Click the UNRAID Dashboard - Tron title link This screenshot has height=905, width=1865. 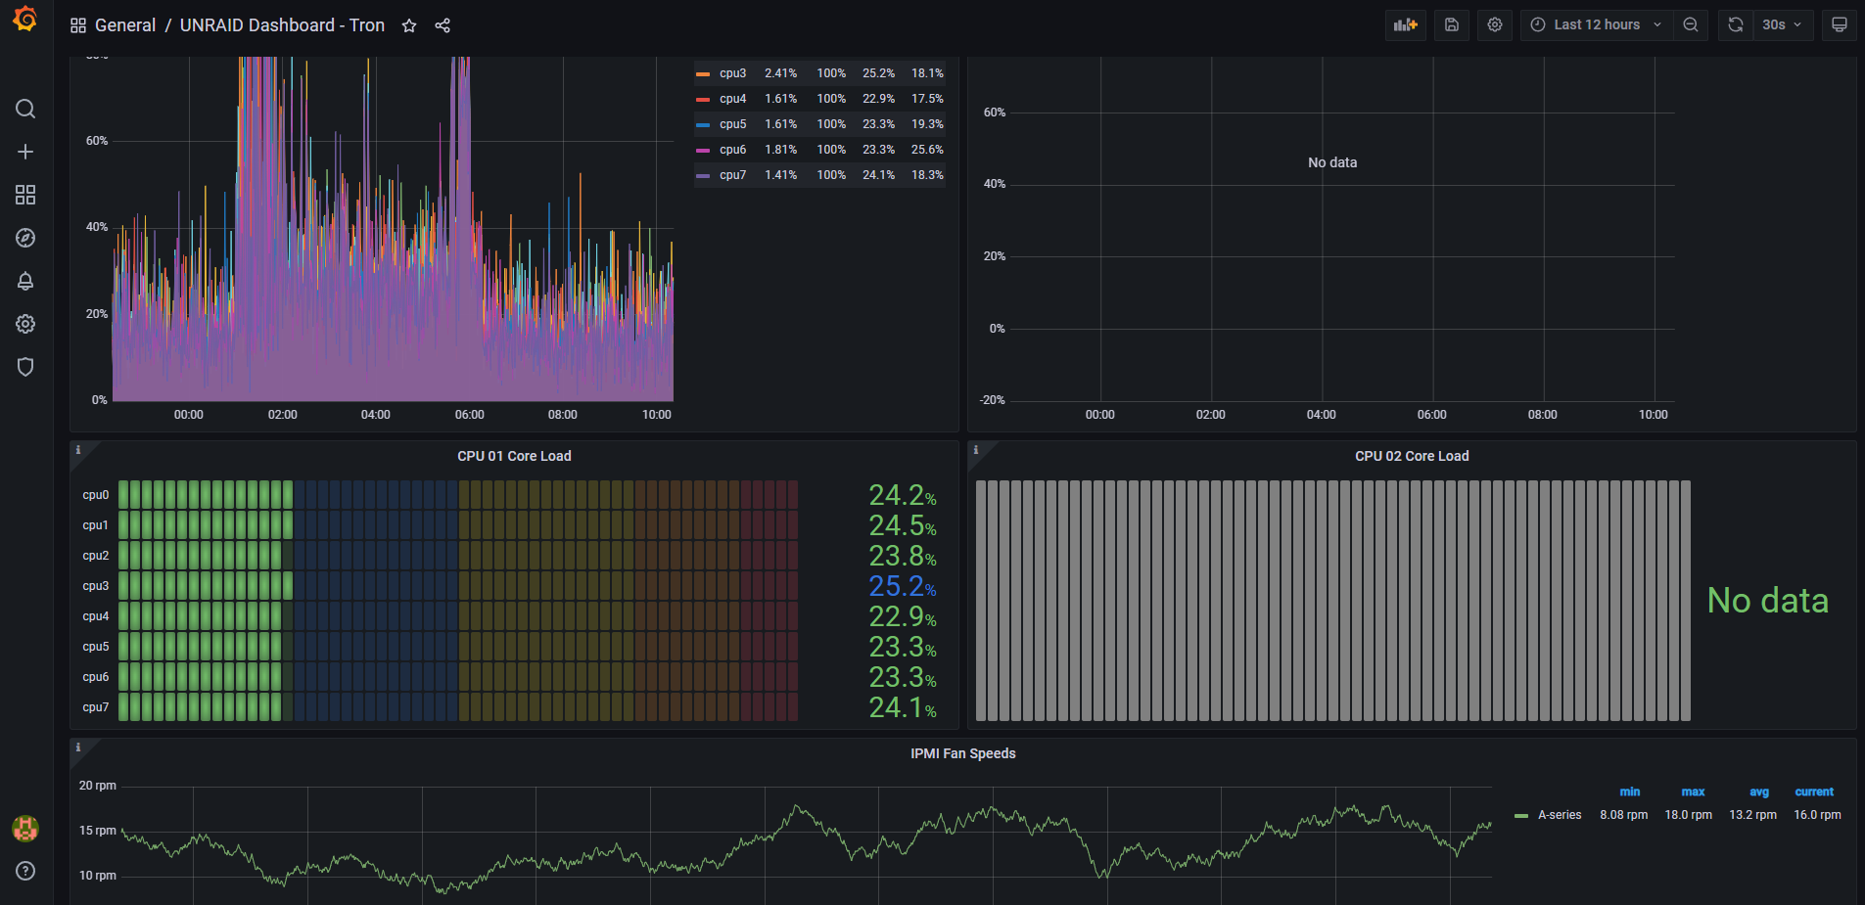point(282,25)
